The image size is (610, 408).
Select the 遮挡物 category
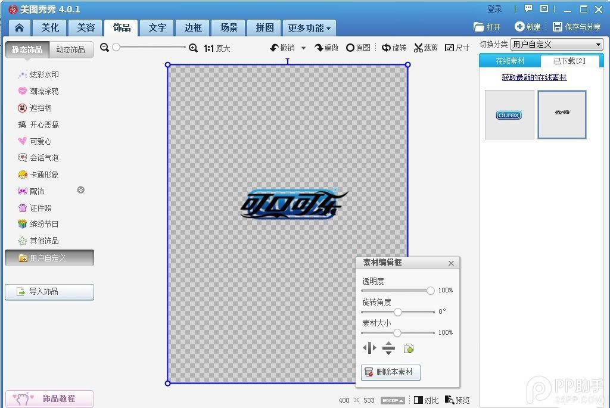pyautogui.click(x=35, y=108)
